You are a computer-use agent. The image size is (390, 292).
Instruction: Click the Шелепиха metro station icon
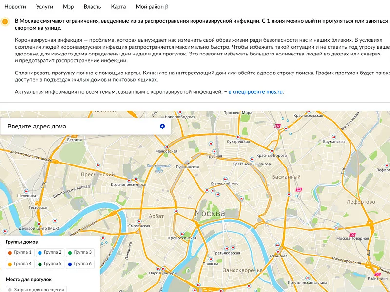pos(26,191)
